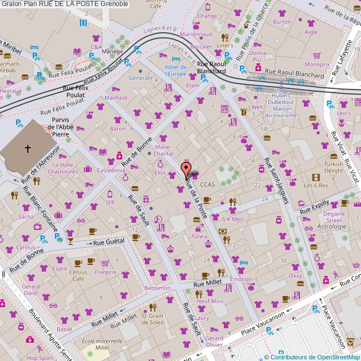Open the Contributeurs de OpenStreetMap link

(315, 357)
